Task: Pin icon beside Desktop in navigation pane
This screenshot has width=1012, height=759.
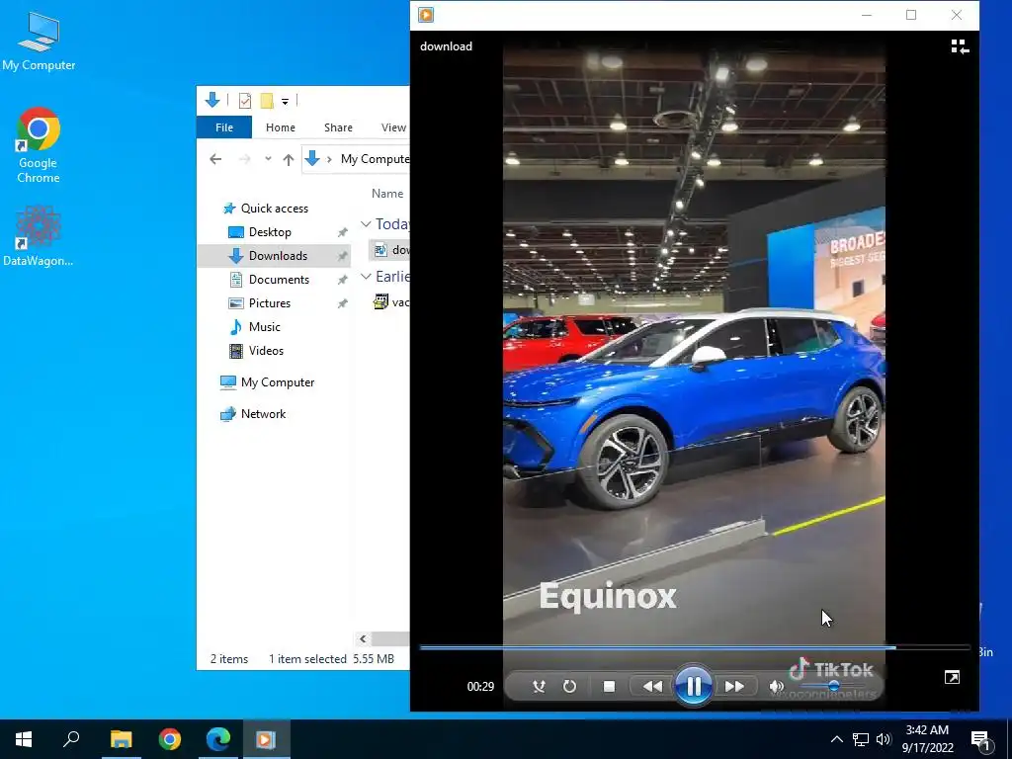Action: click(342, 232)
